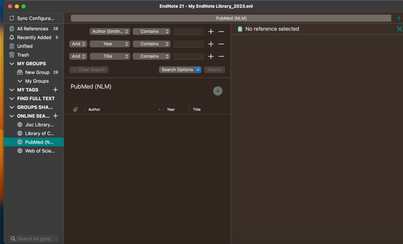Screen dimensions: 403x244
Task: Close the reference panel with X
Action: 400,29
